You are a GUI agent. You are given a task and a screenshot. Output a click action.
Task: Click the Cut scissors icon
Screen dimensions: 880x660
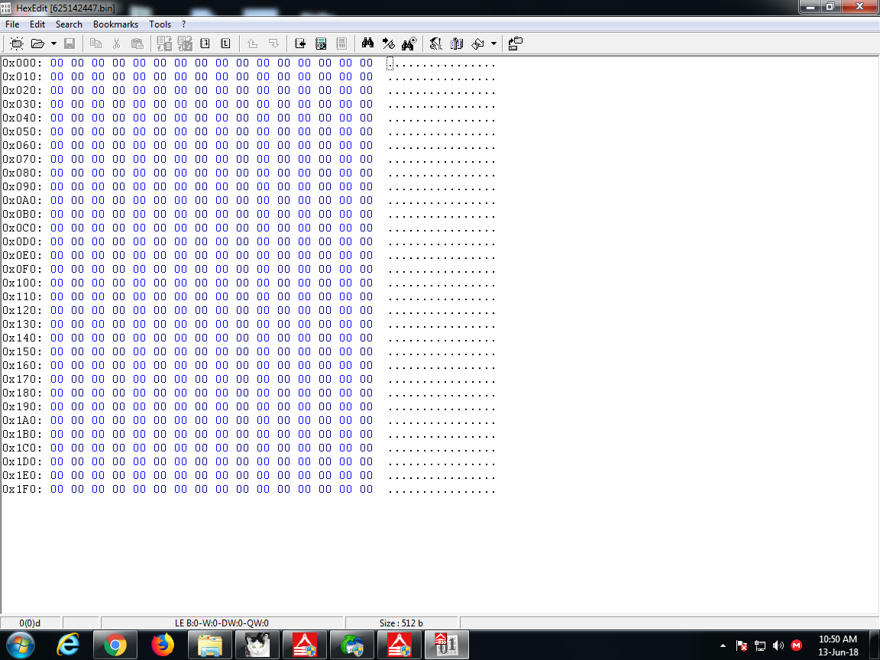click(x=117, y=44)
